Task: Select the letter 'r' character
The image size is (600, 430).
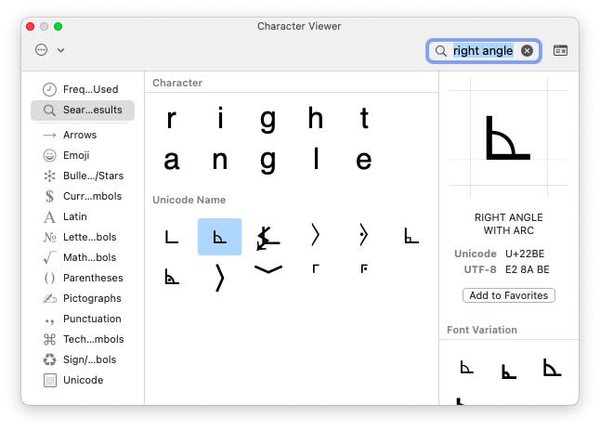Action: pyautogui.click(x=172, y=119)
